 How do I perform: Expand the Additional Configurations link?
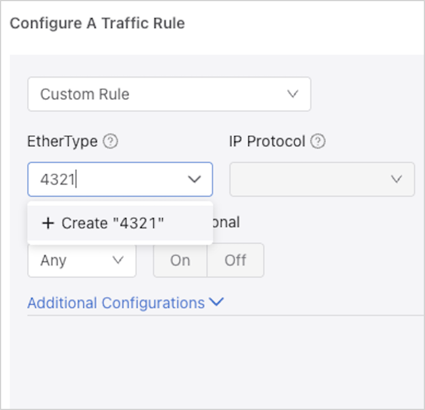click(116, 303)
